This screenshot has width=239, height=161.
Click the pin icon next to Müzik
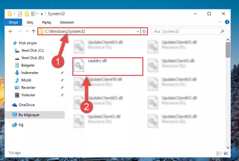click(x=62, y=80)
